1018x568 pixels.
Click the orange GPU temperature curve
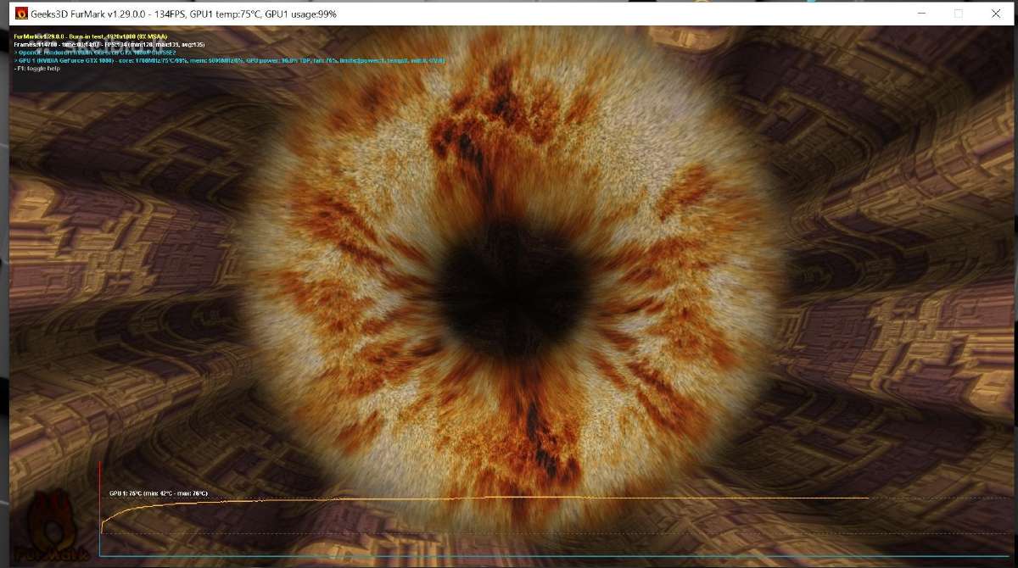click(485, 499)
